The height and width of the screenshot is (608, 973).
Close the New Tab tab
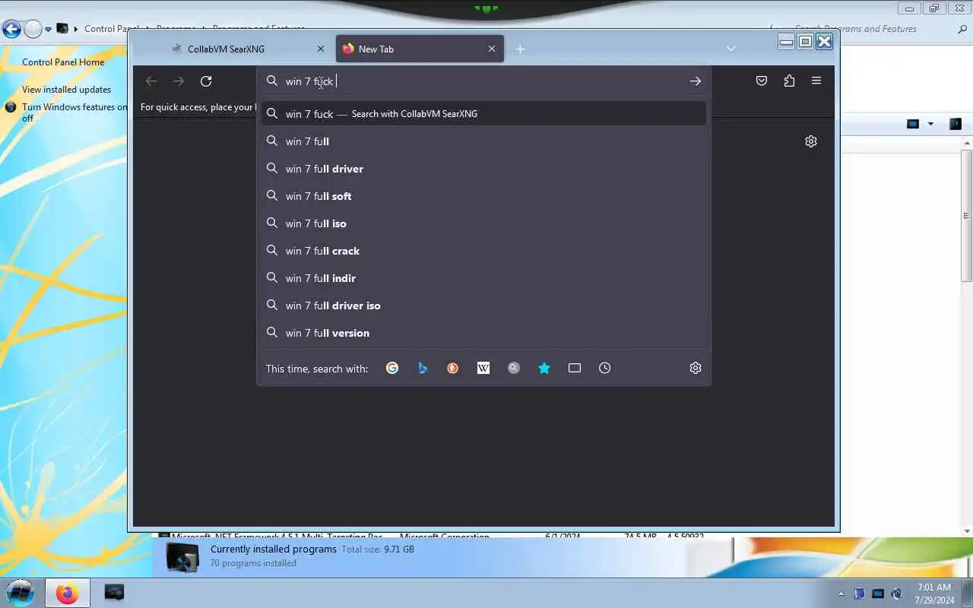[492, 49]
